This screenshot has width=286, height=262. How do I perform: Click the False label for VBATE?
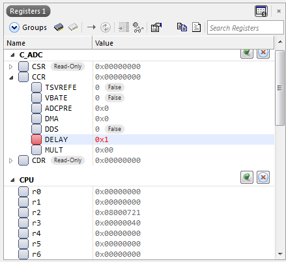pos(115,98)
